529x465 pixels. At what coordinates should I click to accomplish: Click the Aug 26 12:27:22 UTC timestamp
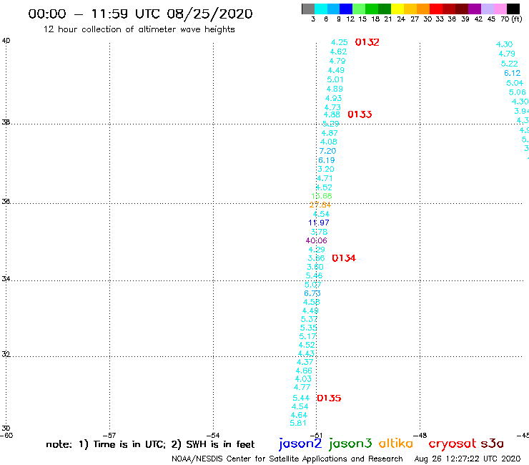coord(468,459)
